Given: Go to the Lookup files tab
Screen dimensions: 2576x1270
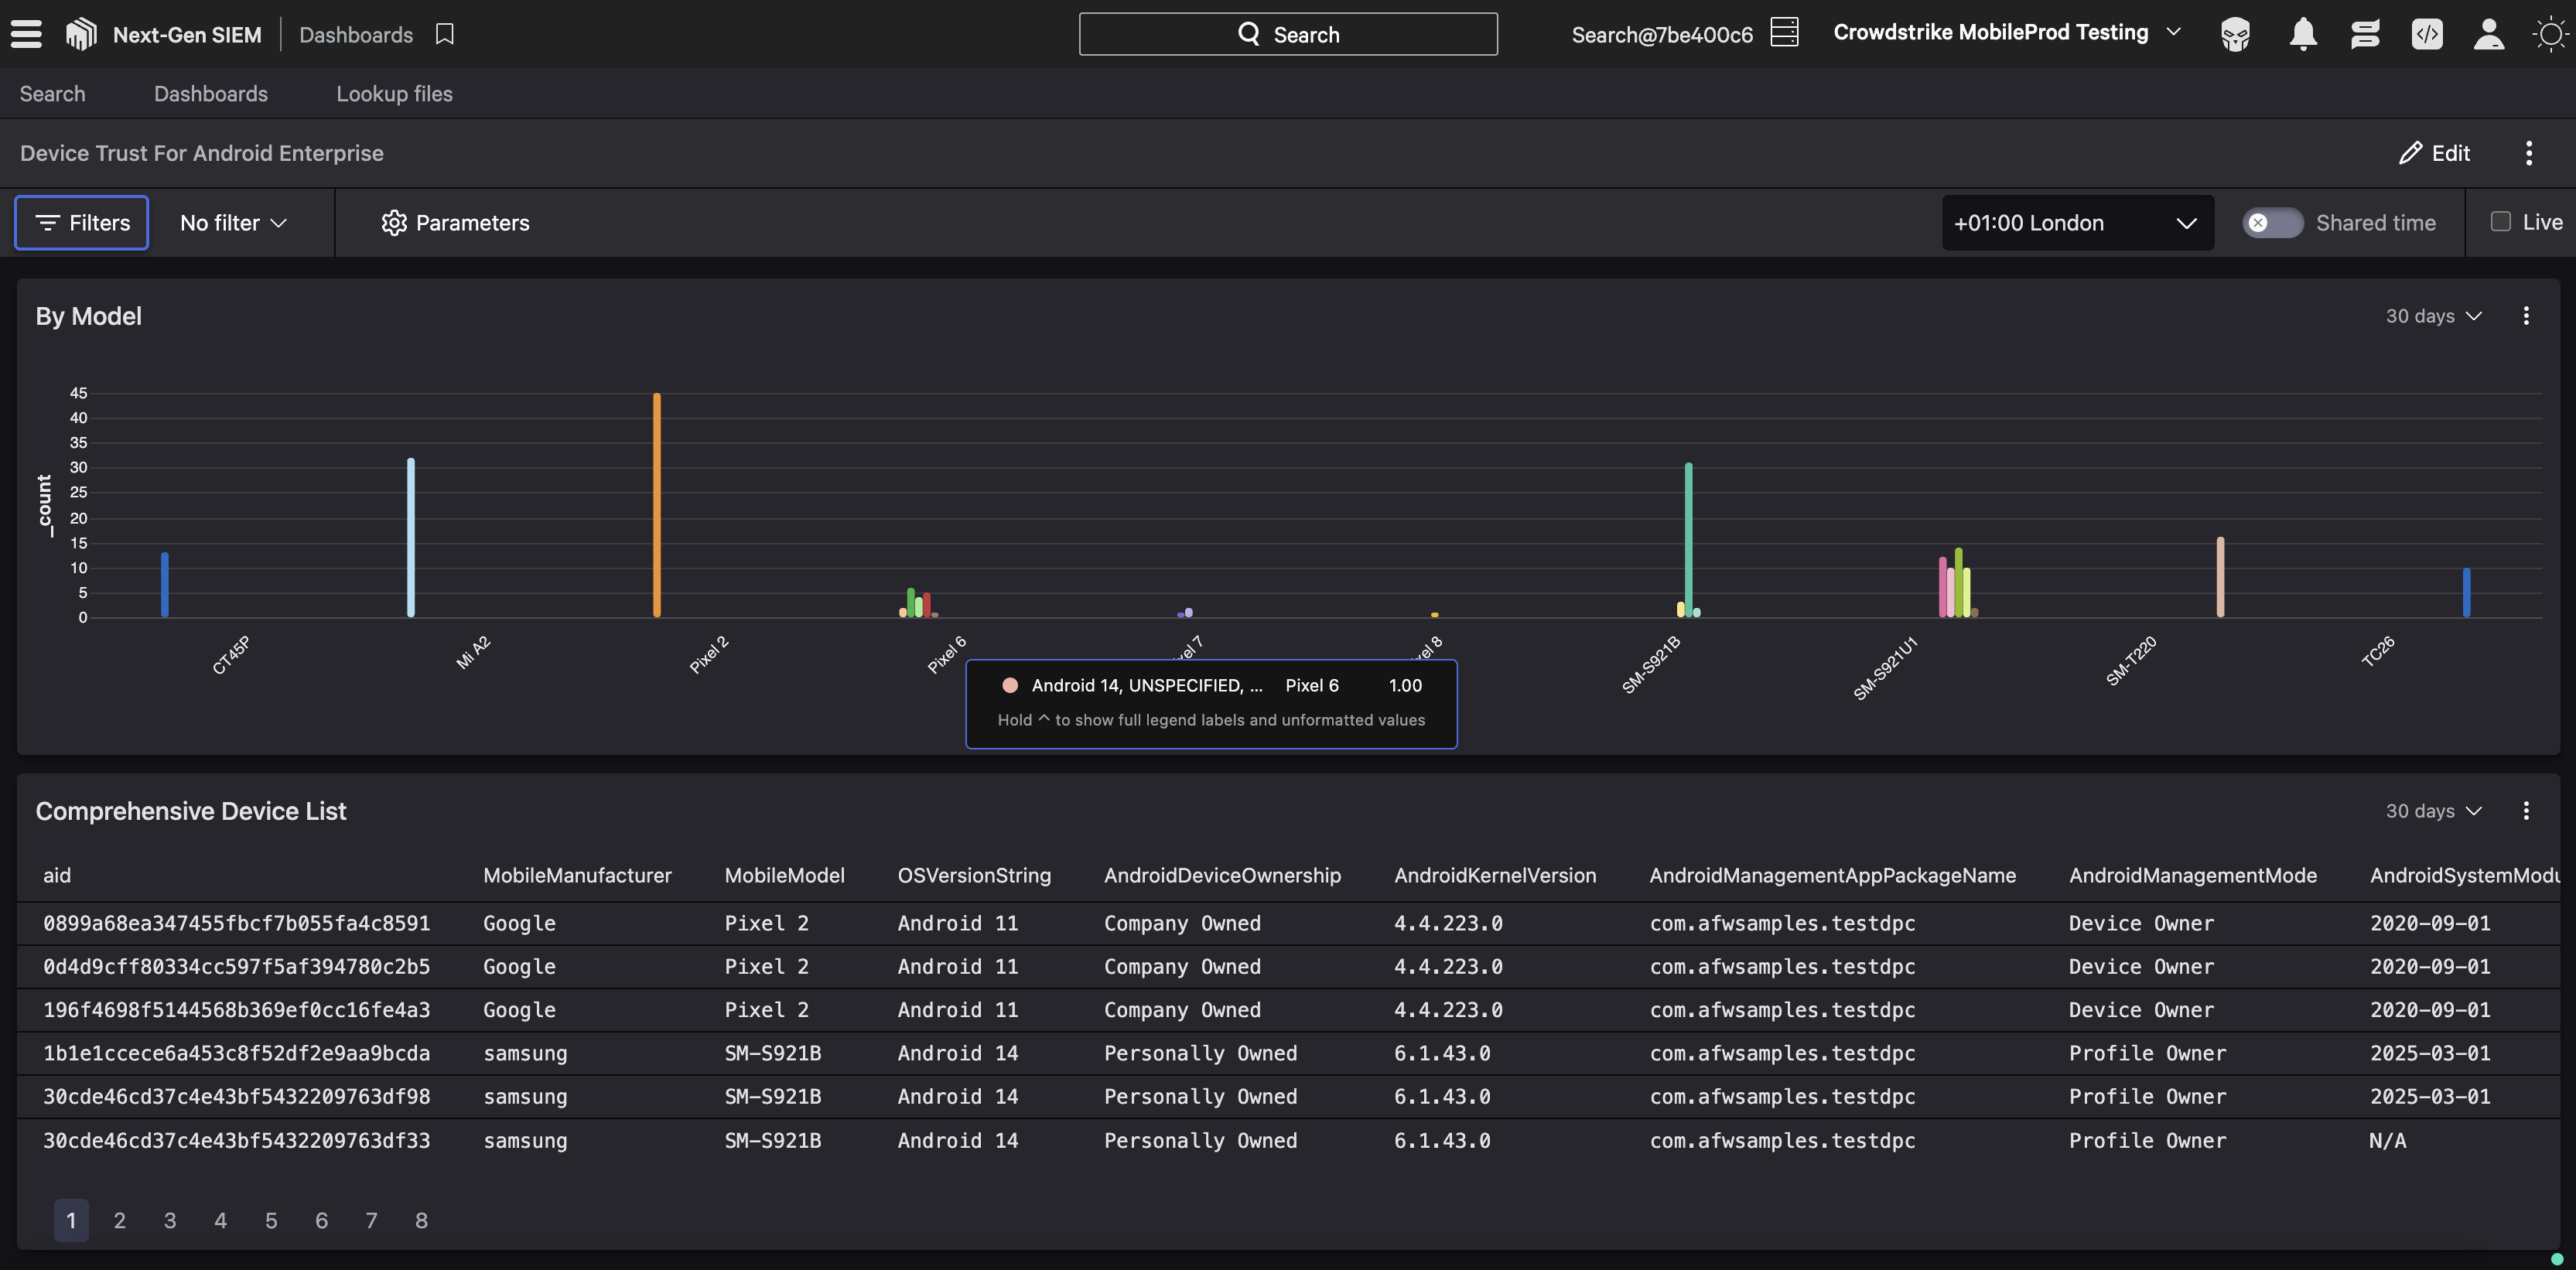Looking at the screenshot, I should coord(394,93).
